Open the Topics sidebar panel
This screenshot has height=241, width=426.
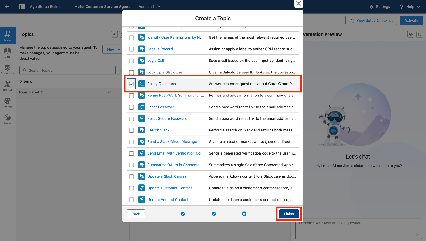pos(8,36)
